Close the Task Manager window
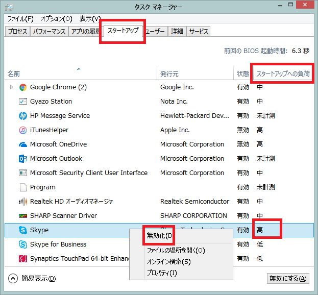Image resolution: width=318 pixels, height=295 pixels. tap(305, 5)
